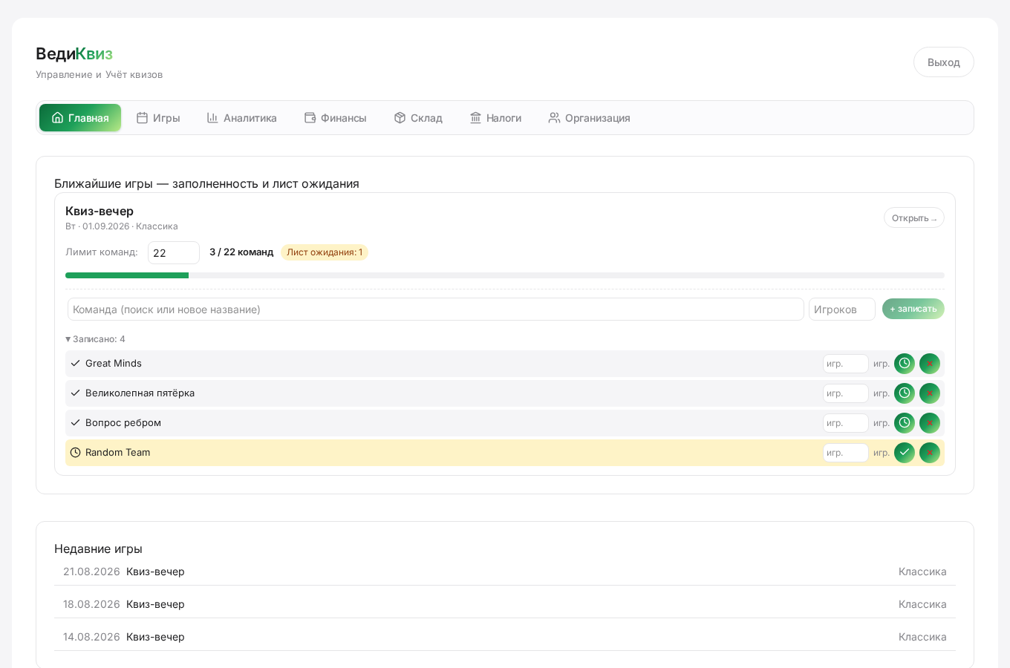Click the Команда search input
The width and height of the screenshot is (1010, 668).
point(436,310)
